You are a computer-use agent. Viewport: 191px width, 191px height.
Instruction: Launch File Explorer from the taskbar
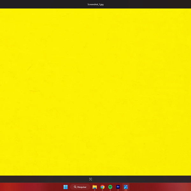[95, 187]
